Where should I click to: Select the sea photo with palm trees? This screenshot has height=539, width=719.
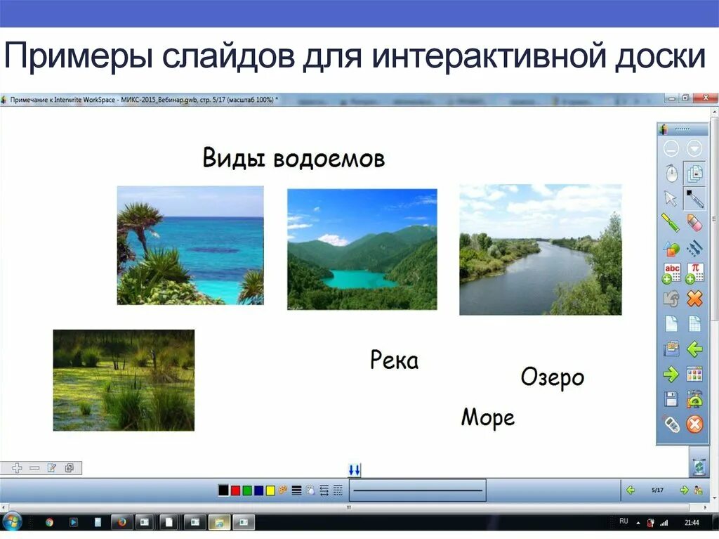[x=190, y=245]
